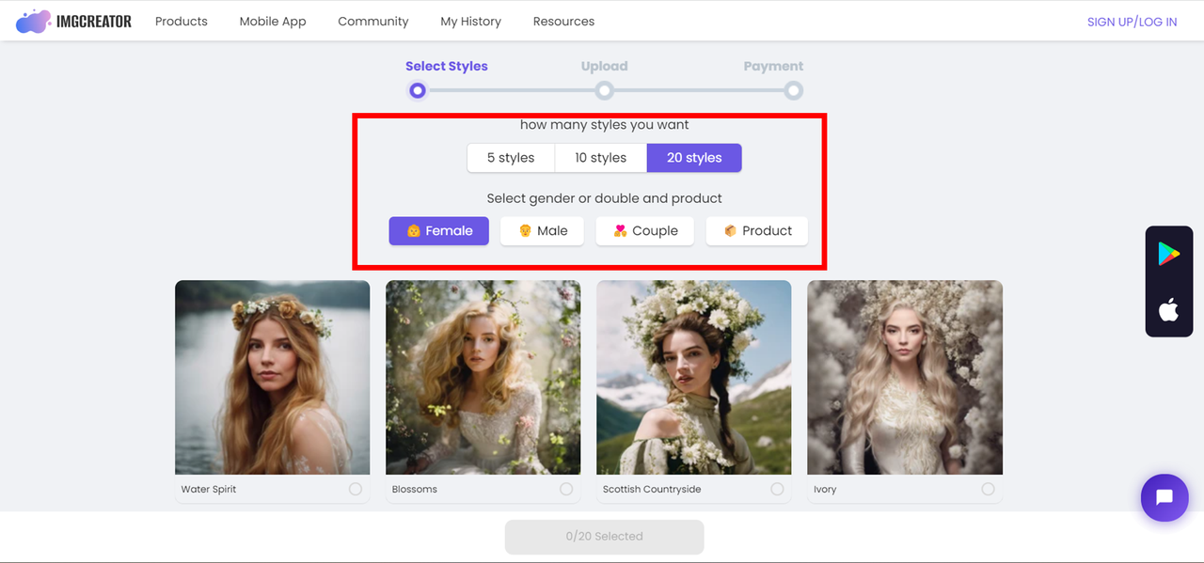Screen dimensions: 1204x563
Task: Tick the Water Spirit style circle
Action: coord(356,489)
